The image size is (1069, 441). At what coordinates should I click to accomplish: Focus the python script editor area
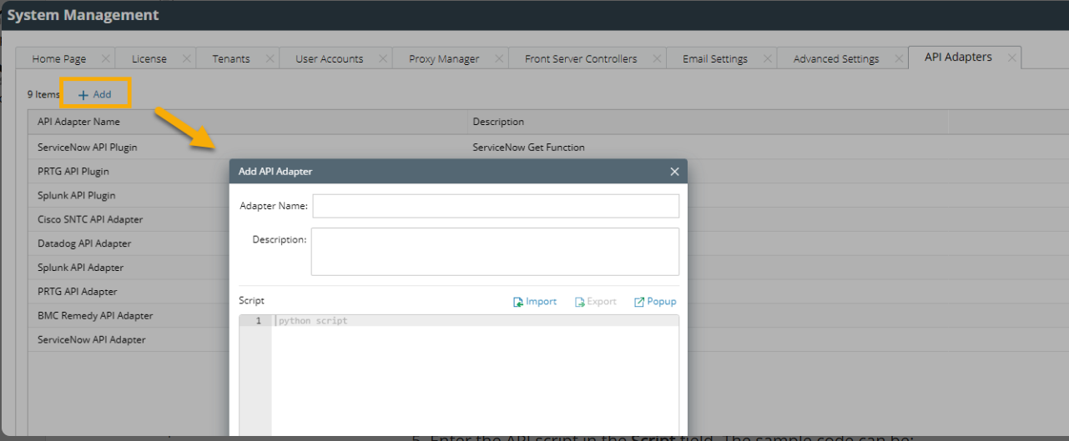click(474, 375)
